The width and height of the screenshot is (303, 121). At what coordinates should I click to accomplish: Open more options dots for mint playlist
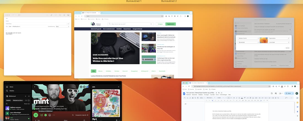point(54,115)
